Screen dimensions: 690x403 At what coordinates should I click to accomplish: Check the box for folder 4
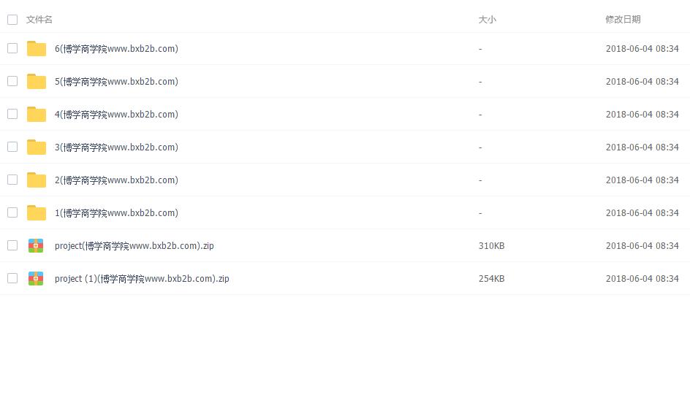point(12,114)
